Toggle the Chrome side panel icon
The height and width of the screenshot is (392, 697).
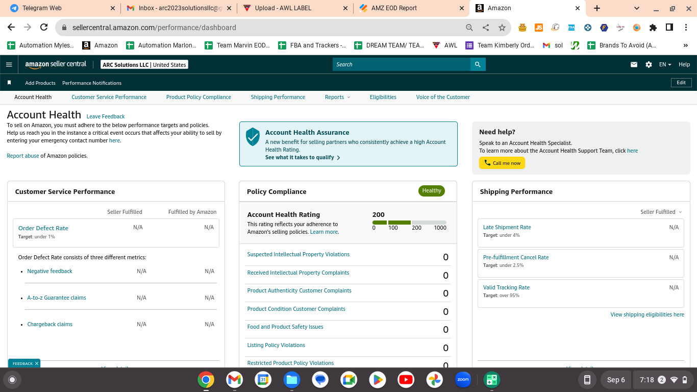click(x=669, y=28)
